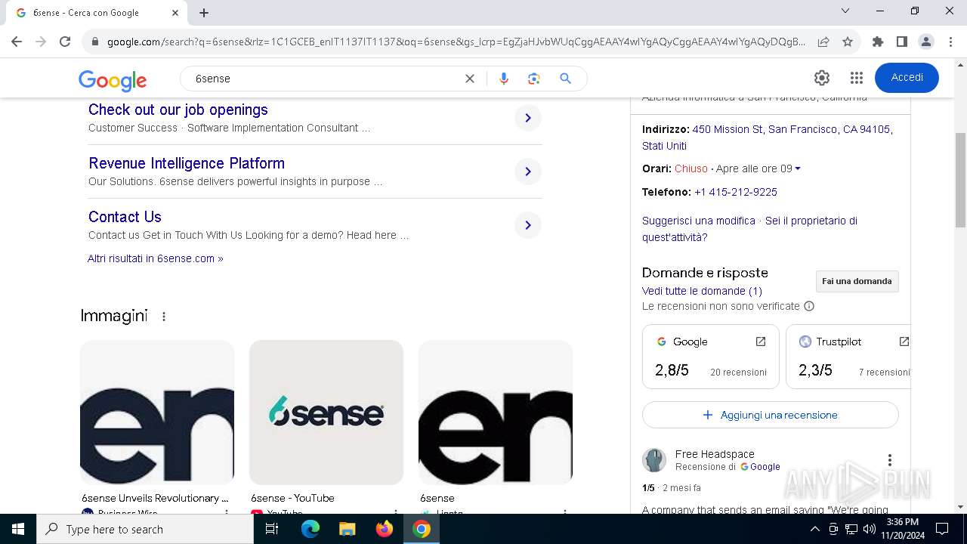Click the Google search input field

pos(325,79)
